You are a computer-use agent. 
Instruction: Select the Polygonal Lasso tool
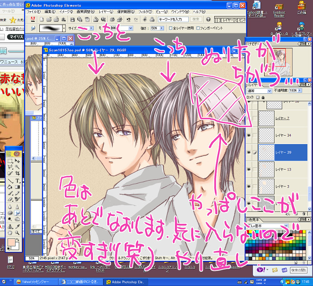[10, 167]
